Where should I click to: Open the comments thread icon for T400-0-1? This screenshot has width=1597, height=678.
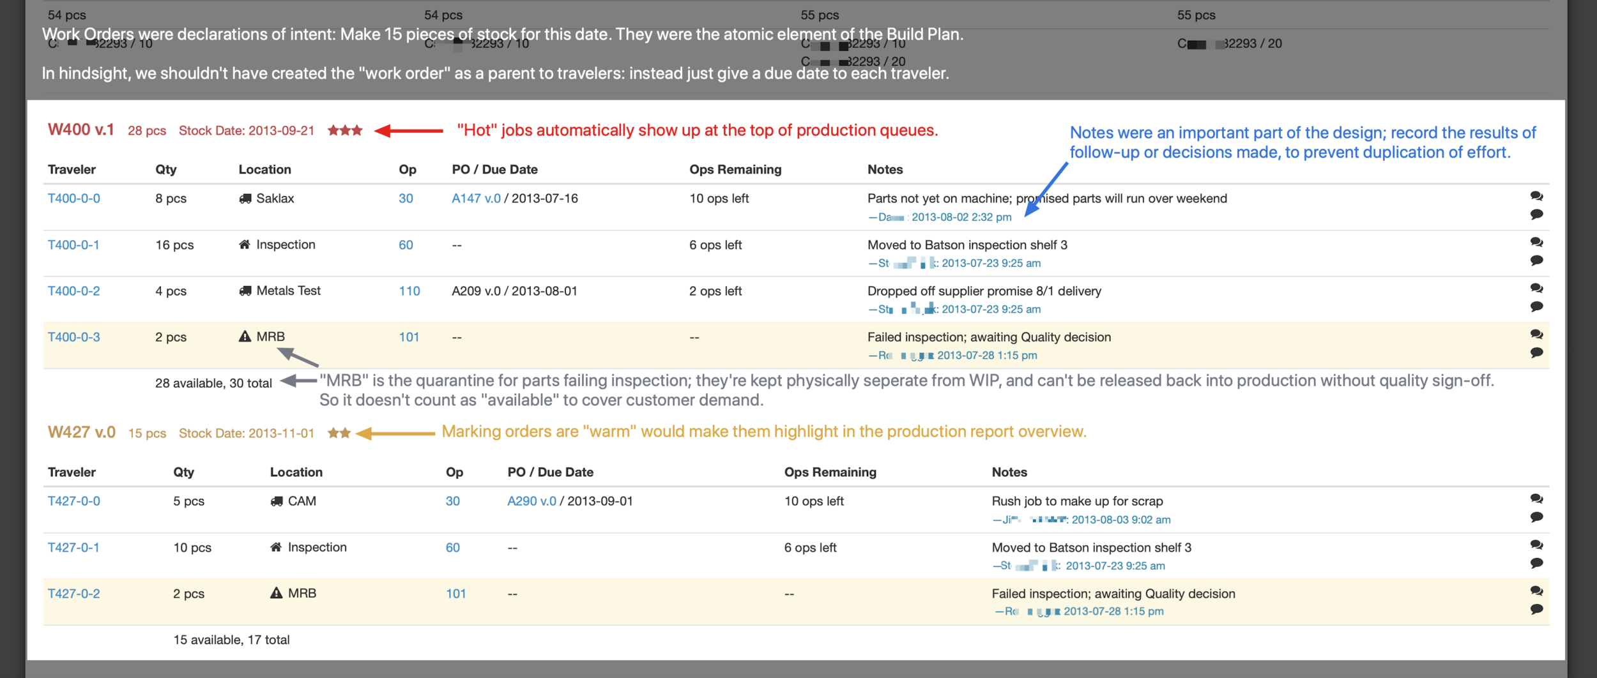tap(1536, 242)
